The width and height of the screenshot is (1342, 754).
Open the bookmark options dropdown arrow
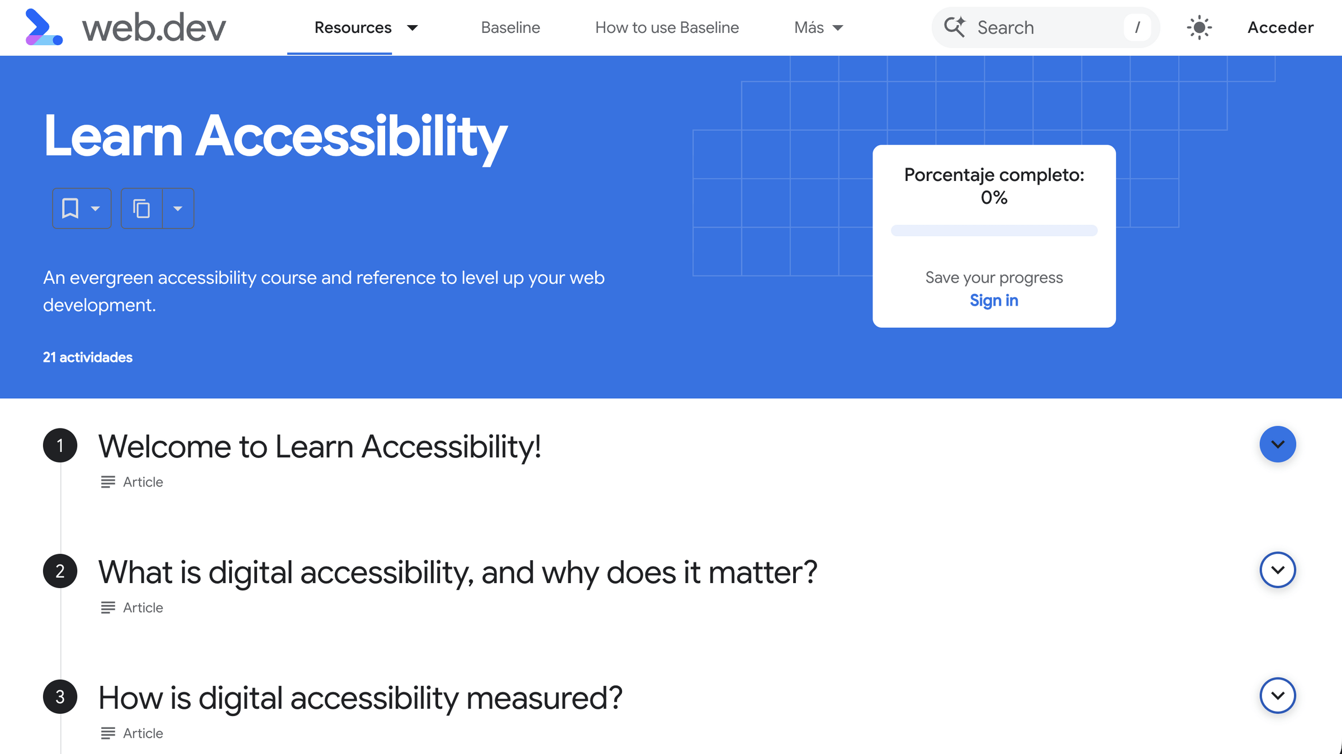point(96,208)
